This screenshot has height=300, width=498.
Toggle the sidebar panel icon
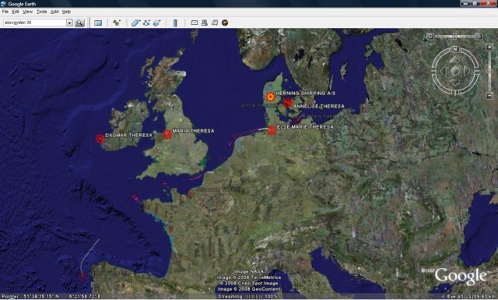point(98,23)
